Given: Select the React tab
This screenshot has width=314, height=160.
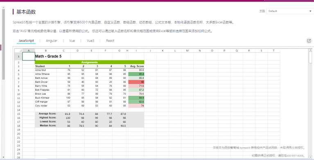Looking at the screenshot, I should [x=110, y=41].
